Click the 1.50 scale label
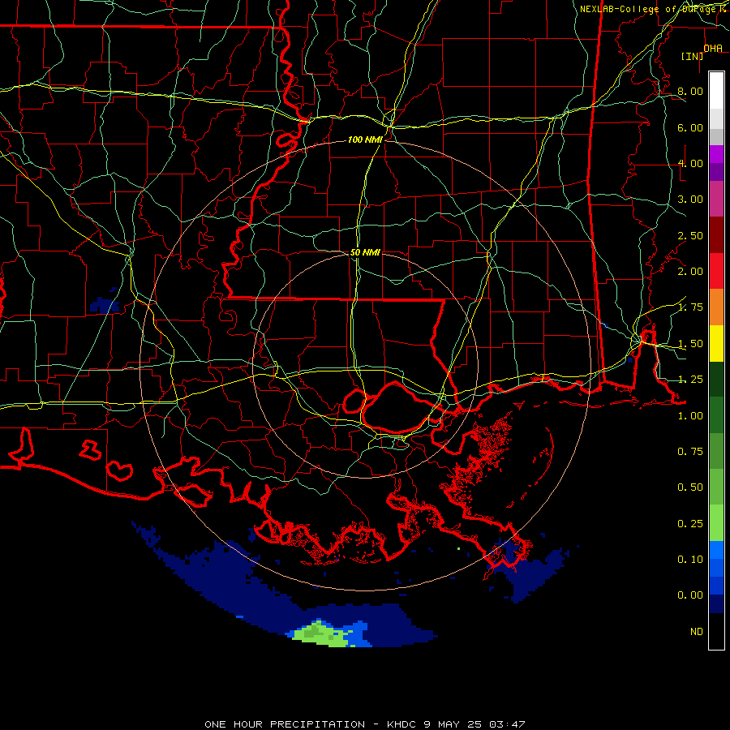The width and height of the screenshot is (730, 730). click(x=690, y=344)
